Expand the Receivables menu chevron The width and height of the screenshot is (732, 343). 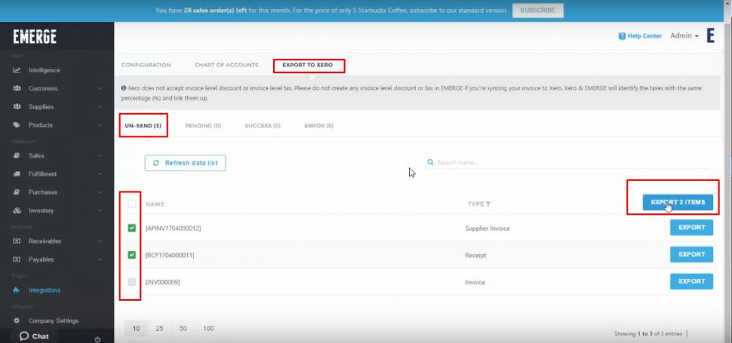(100, 241)
